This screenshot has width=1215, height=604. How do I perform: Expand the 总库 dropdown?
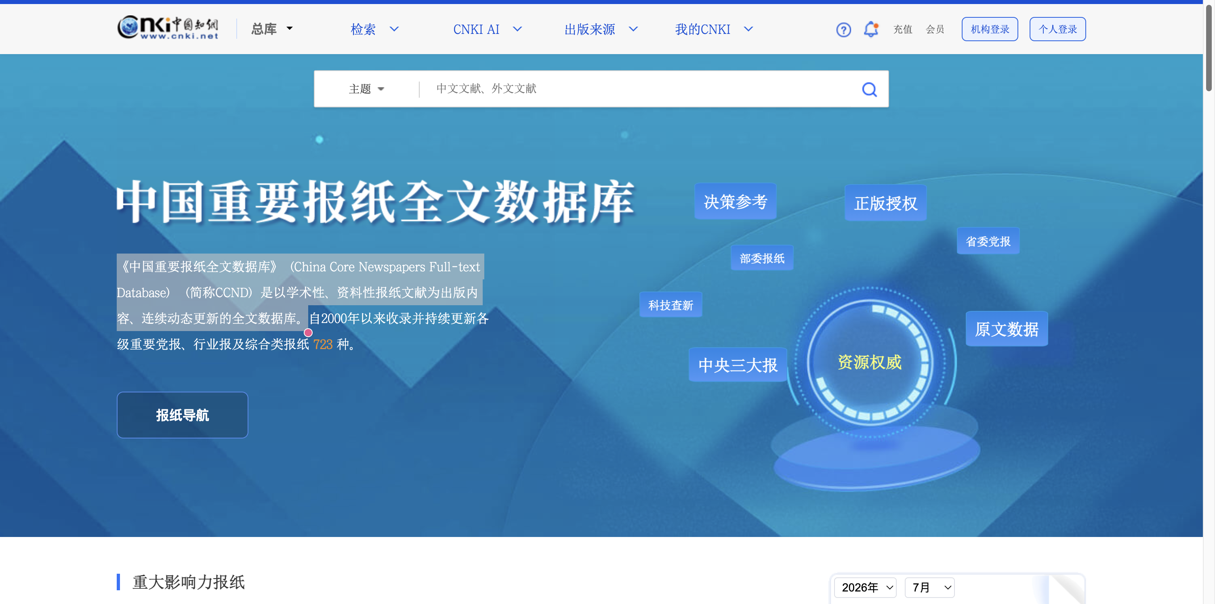tap(272, 29)
